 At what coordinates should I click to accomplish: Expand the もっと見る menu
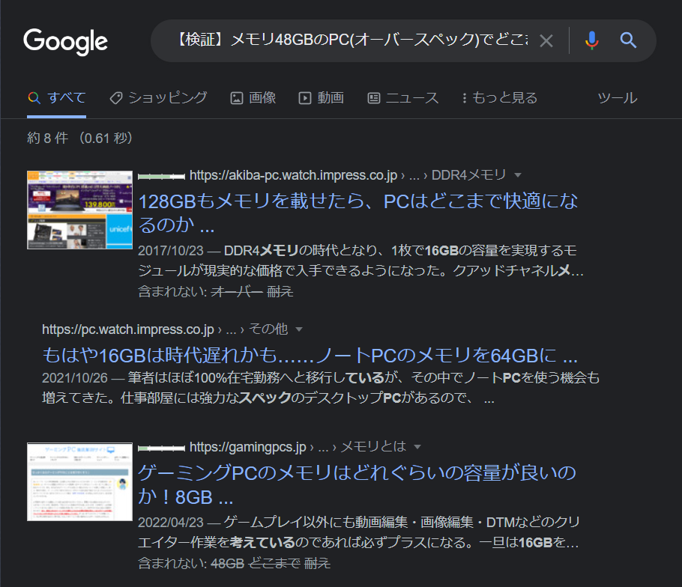(499, 97)
